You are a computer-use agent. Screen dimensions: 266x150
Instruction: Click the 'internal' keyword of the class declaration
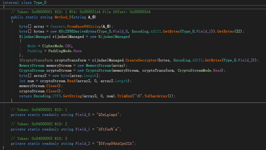coord(11,3)
